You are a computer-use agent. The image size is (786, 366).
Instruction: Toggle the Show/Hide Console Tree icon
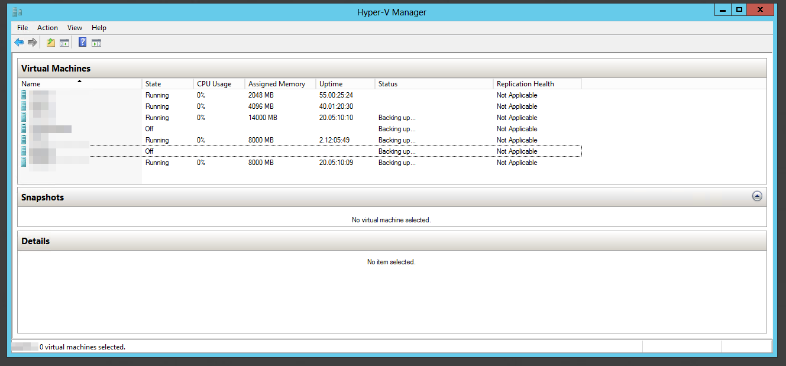tap(64, 42)
